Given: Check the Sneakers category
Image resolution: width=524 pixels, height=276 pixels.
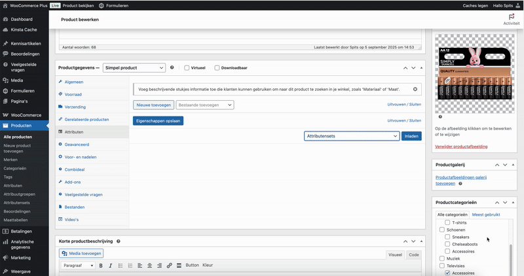Looking at the screenshot, I should point(448,237).
